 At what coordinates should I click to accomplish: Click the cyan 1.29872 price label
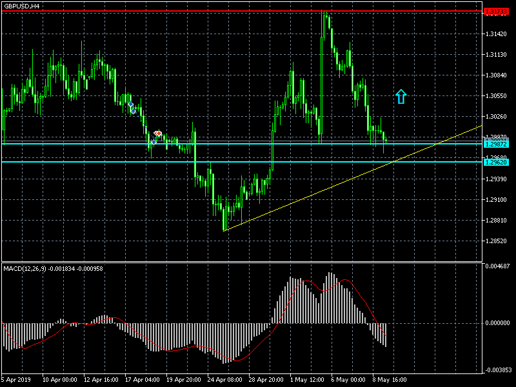[495, 143]
